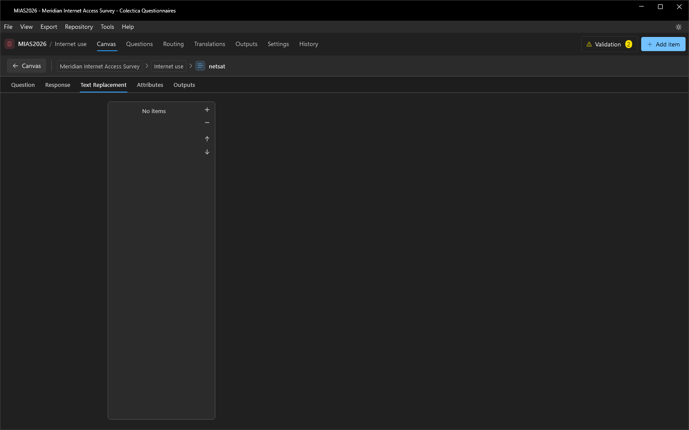This screenshot has height=430, width=689.
Task: Add a new text replacement item with plus icon
Action: click(207, 110)
